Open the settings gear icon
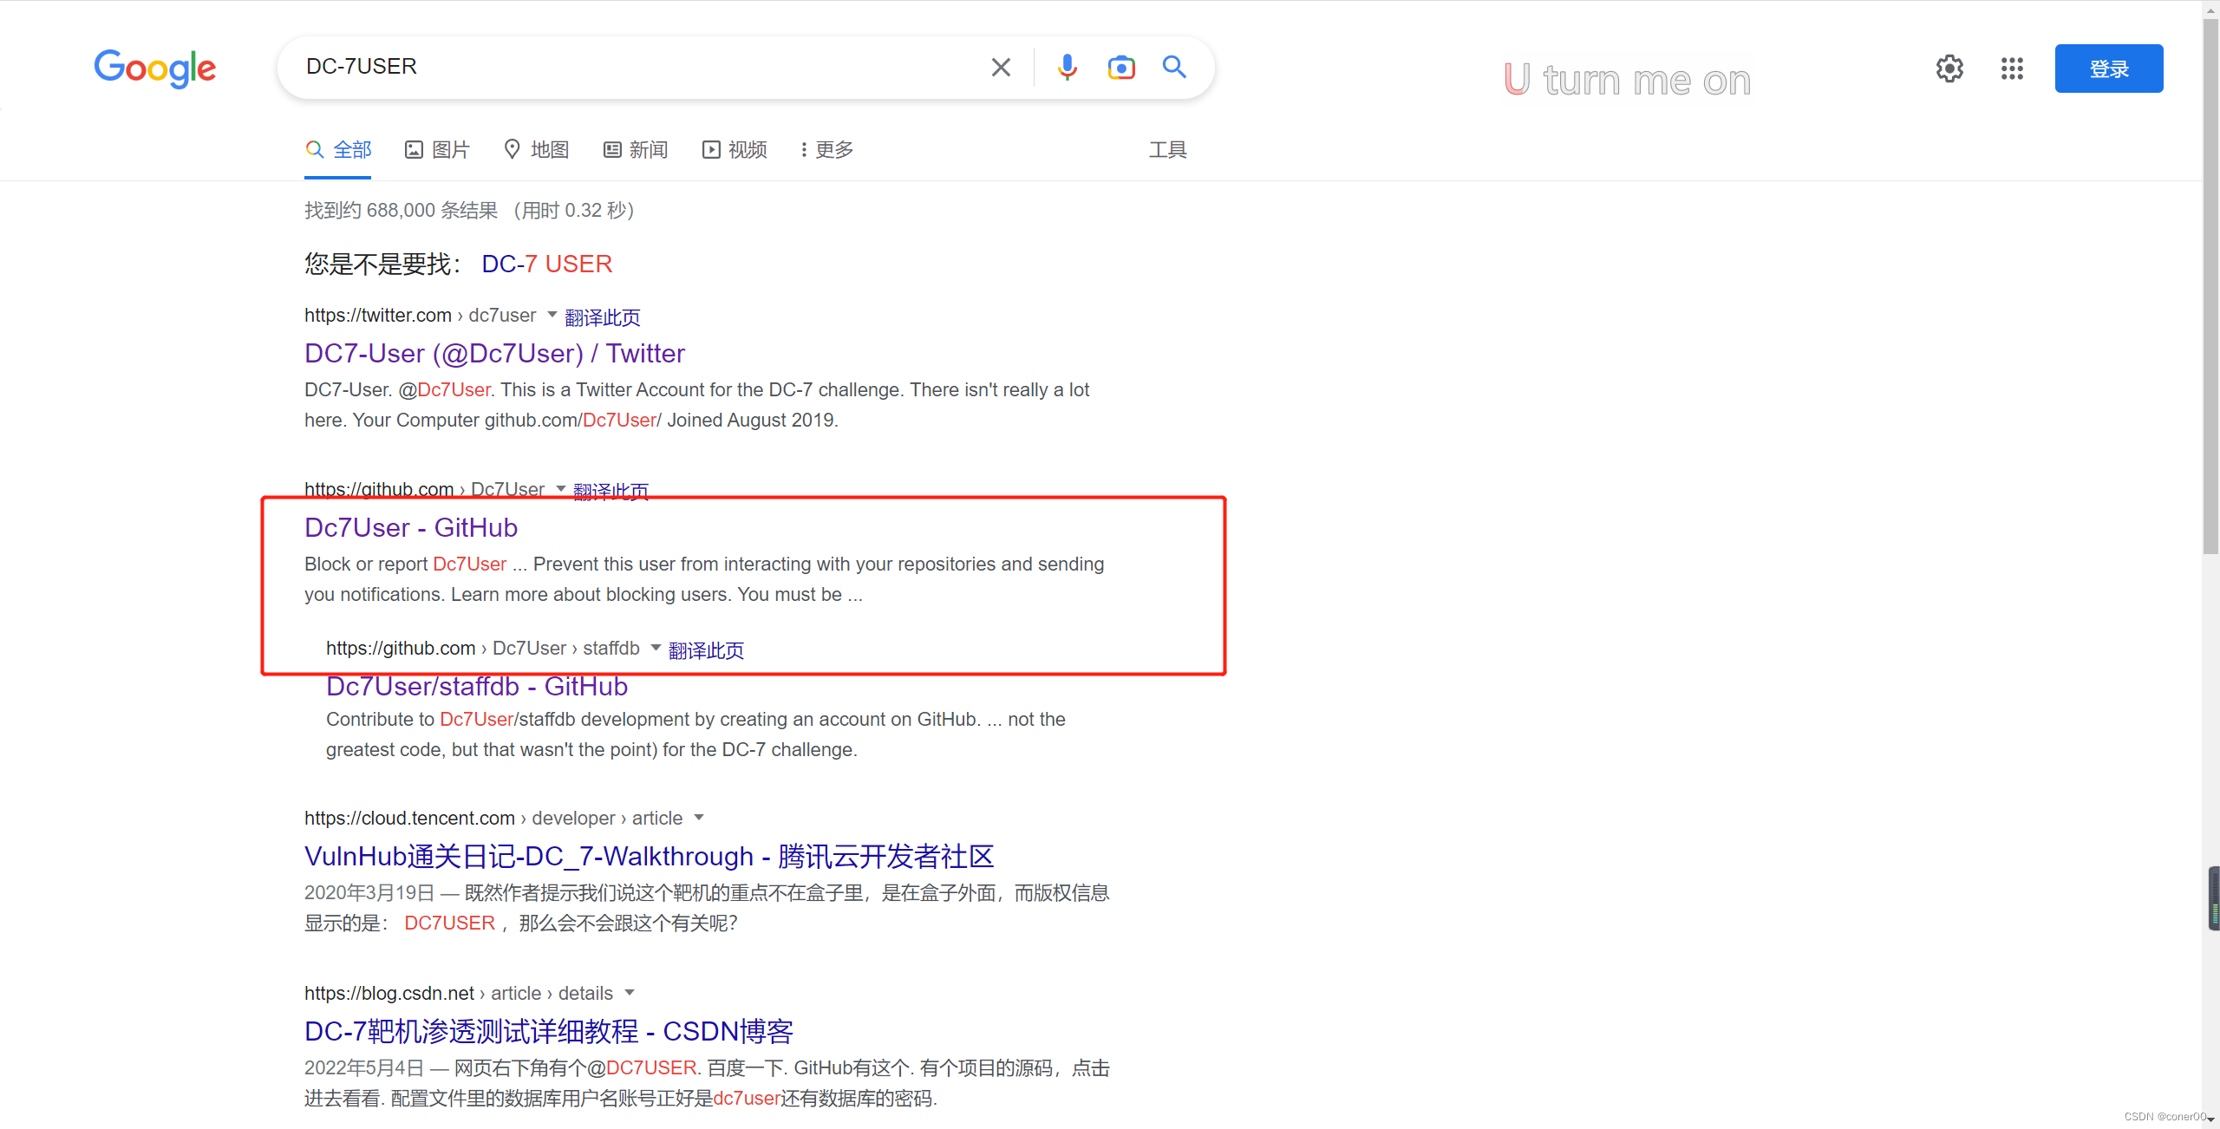Viewport: 2220px width, 1129px height. [x=1949, y=69]
